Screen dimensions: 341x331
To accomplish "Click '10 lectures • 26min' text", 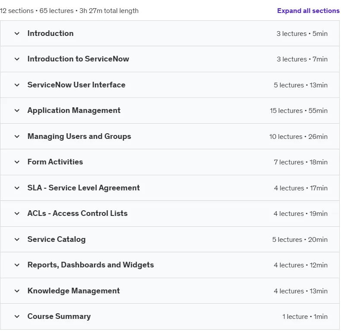I will click(298, 136).
